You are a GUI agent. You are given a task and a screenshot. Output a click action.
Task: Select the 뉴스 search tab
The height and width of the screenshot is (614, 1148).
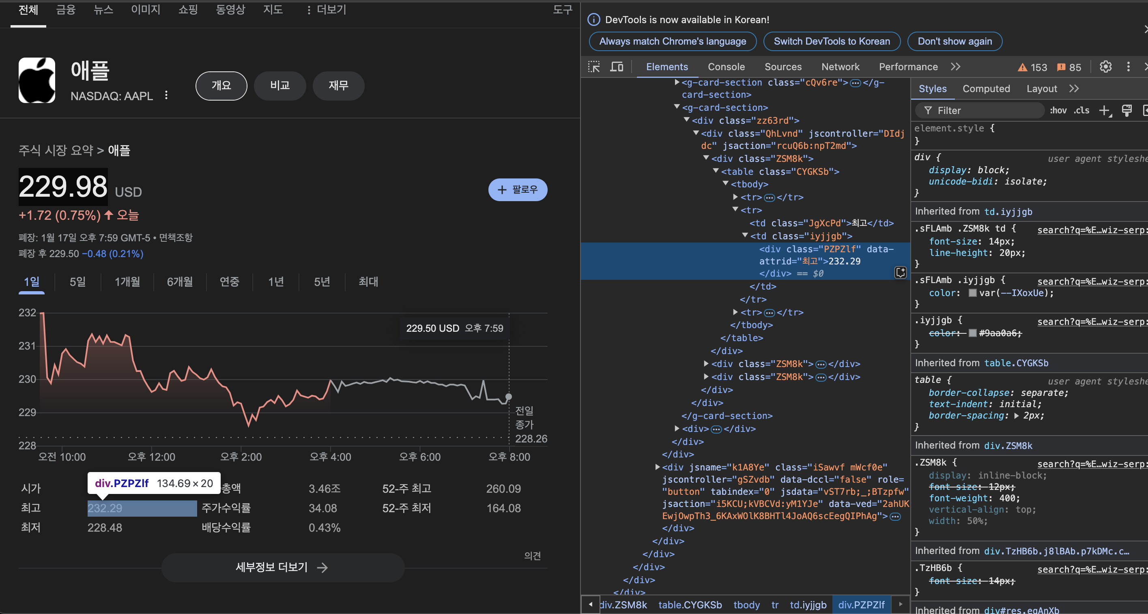[x=103, y=10]
